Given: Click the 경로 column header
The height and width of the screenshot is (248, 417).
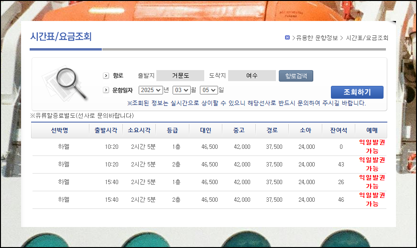Looking at the screenshot, I should (x=272, y=130).
